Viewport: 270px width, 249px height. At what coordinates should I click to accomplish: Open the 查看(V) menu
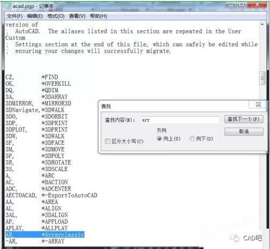77,16
